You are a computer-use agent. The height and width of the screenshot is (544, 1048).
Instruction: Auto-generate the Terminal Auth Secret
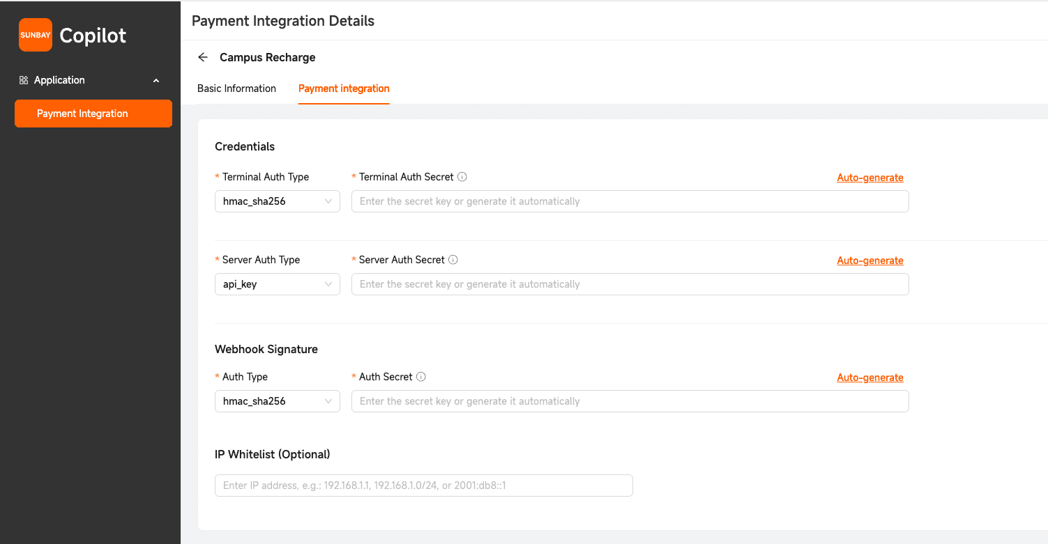pyautogui.click(x=869, y=177)
